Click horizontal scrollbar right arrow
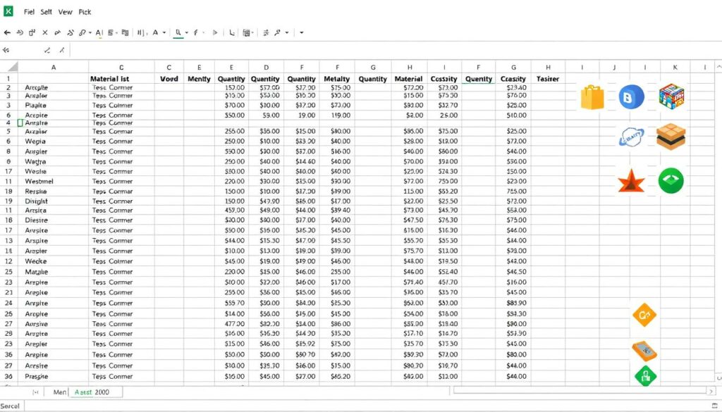The width and height of the screenshot is (722, 412). click(x=711, y=391)
